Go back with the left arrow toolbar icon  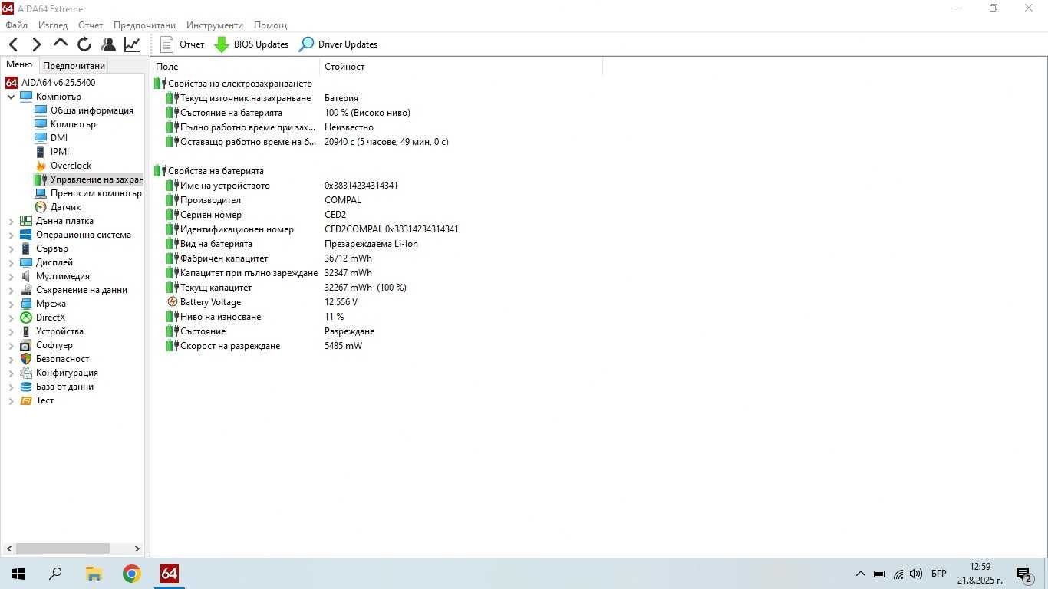click(13, 44)
